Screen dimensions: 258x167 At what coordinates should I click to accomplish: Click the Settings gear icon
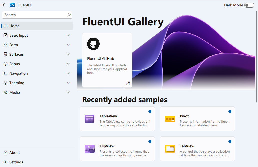[x=6, y=162]
